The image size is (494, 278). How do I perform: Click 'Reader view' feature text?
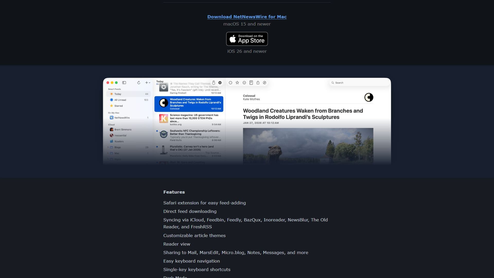coord(177,244)
